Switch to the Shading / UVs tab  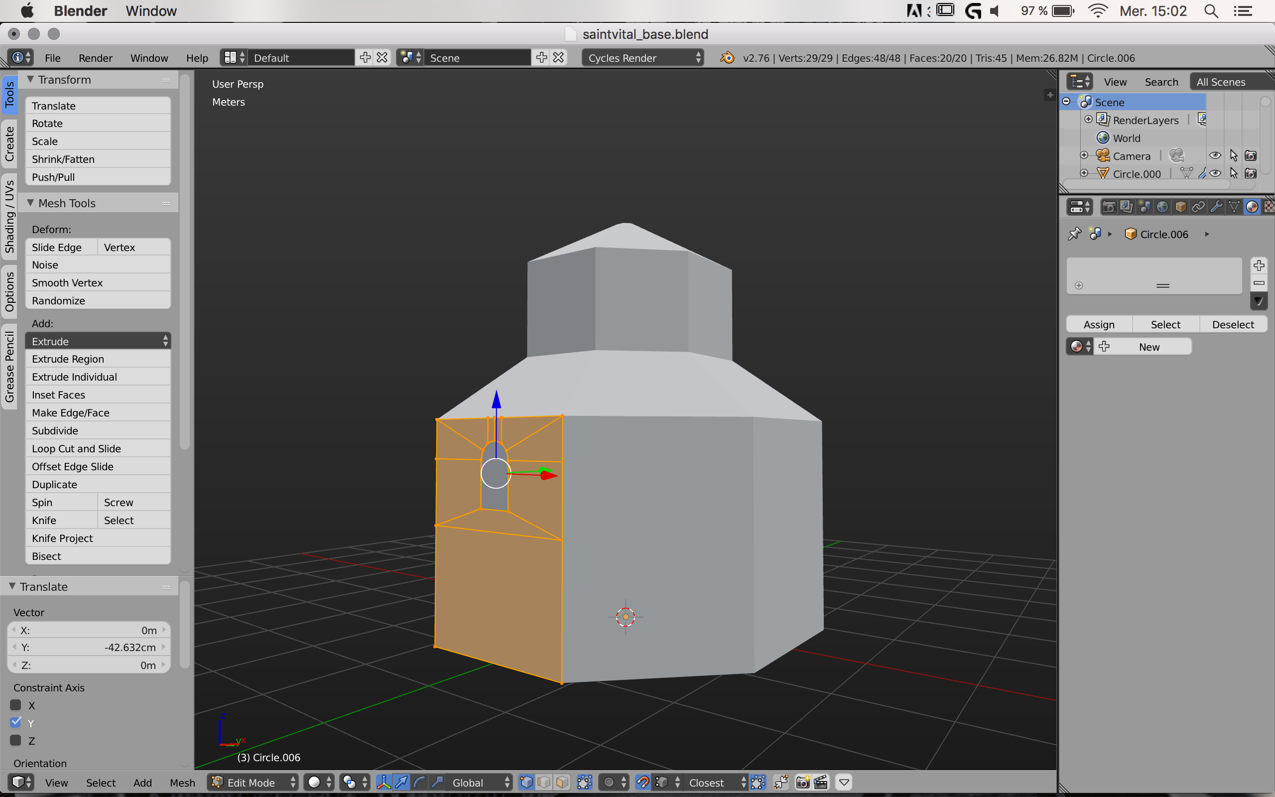pyautogui.click(x=9, y=216)
